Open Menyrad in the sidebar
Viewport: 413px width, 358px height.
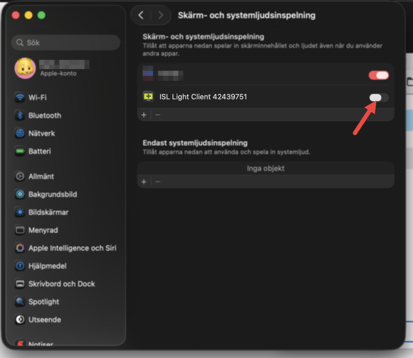tap(43, 230)
